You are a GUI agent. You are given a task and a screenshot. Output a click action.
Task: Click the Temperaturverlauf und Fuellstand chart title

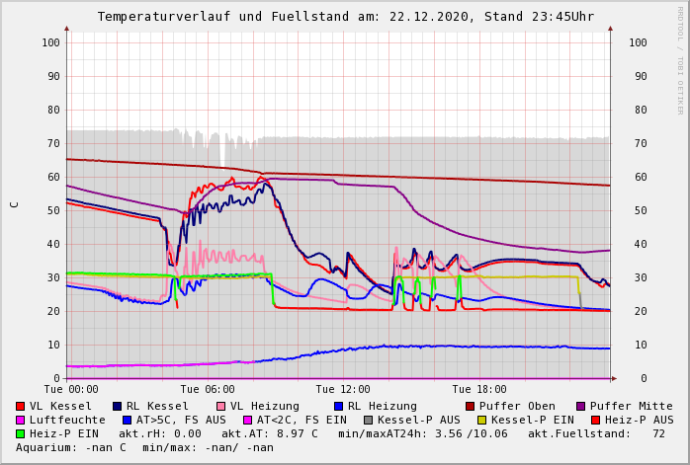click(345, 17)
